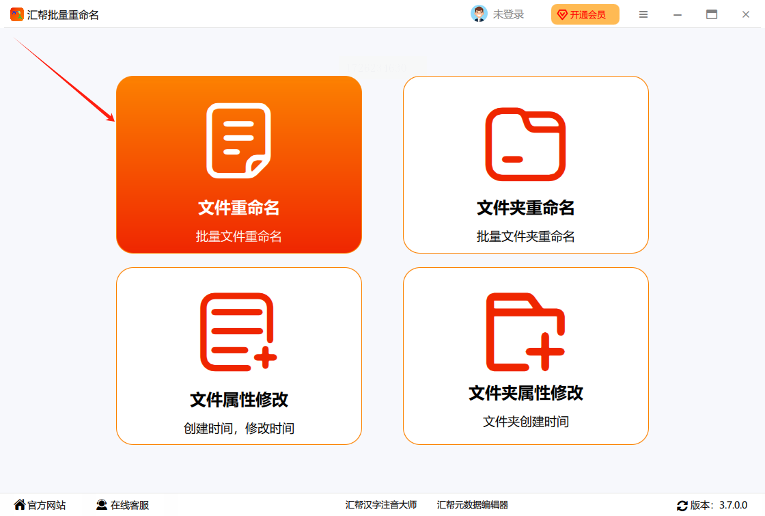Open the 文件夹重命名 card

[x=525, y=165]
